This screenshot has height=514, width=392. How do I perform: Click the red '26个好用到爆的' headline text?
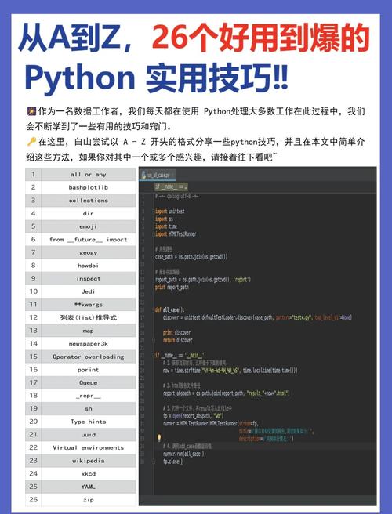(261, 38)
